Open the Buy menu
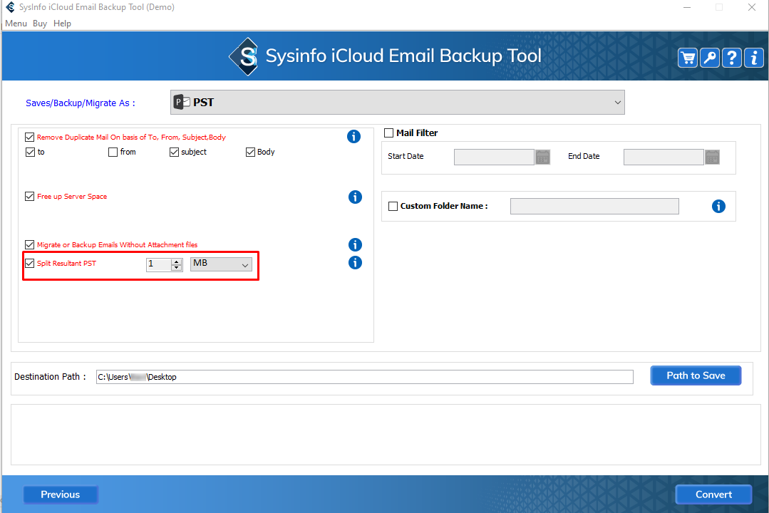Screen dimensions: 769x513 pos(40,24)
